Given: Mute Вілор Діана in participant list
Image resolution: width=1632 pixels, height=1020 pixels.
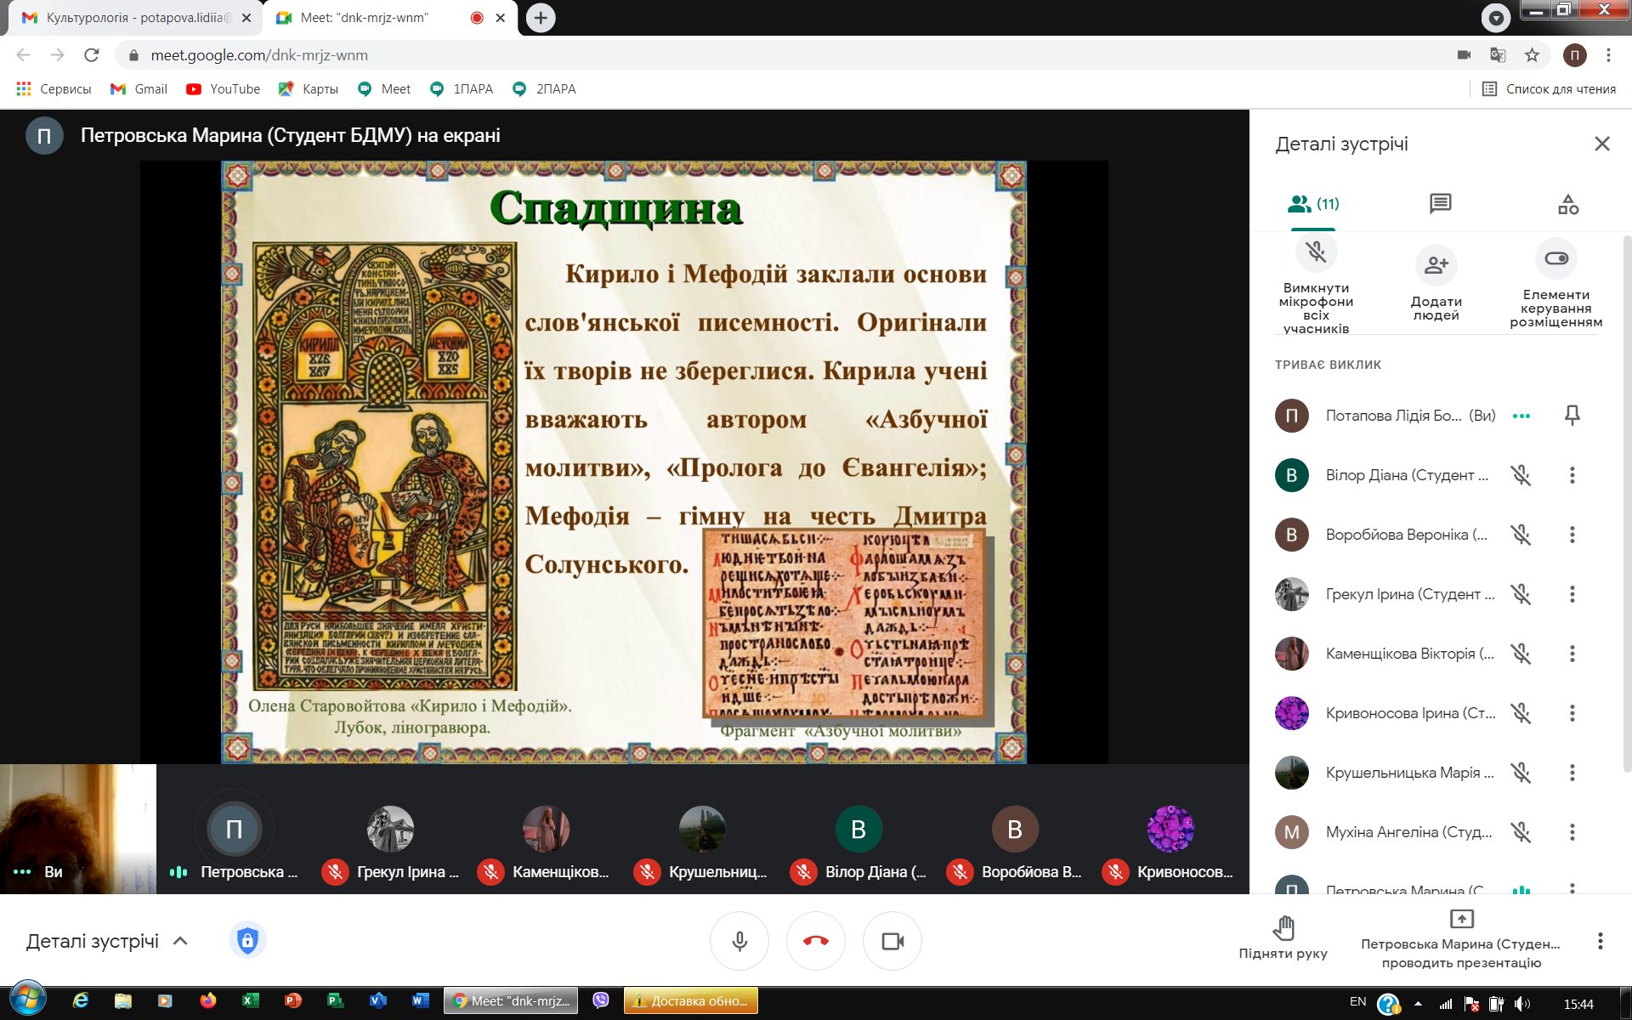Looking at the screenshot, I should tap(1521, 475).
